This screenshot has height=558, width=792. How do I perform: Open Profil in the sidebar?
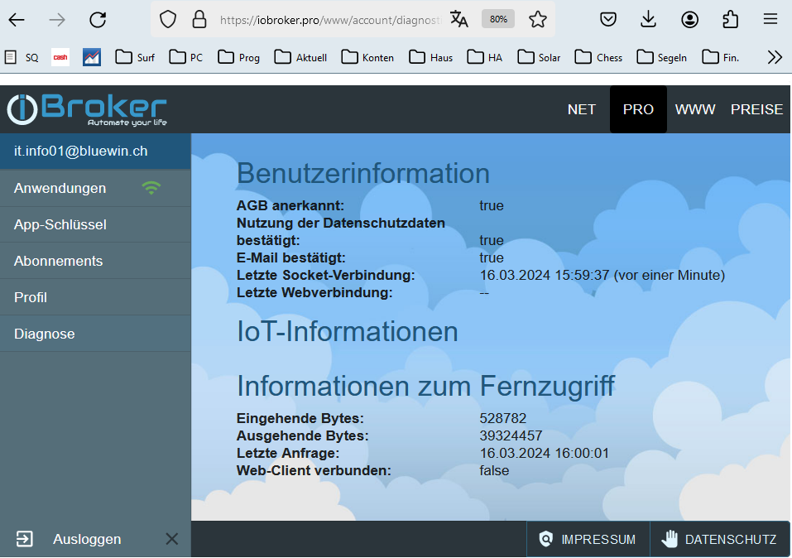95,297
